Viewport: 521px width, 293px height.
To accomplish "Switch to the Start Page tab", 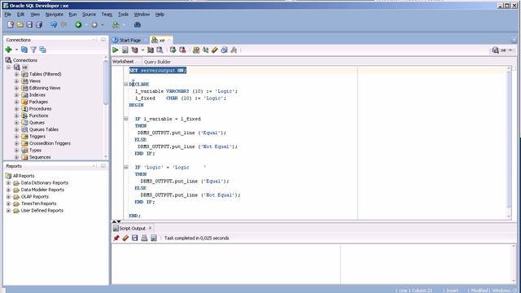I will click(x=129, y=40).
